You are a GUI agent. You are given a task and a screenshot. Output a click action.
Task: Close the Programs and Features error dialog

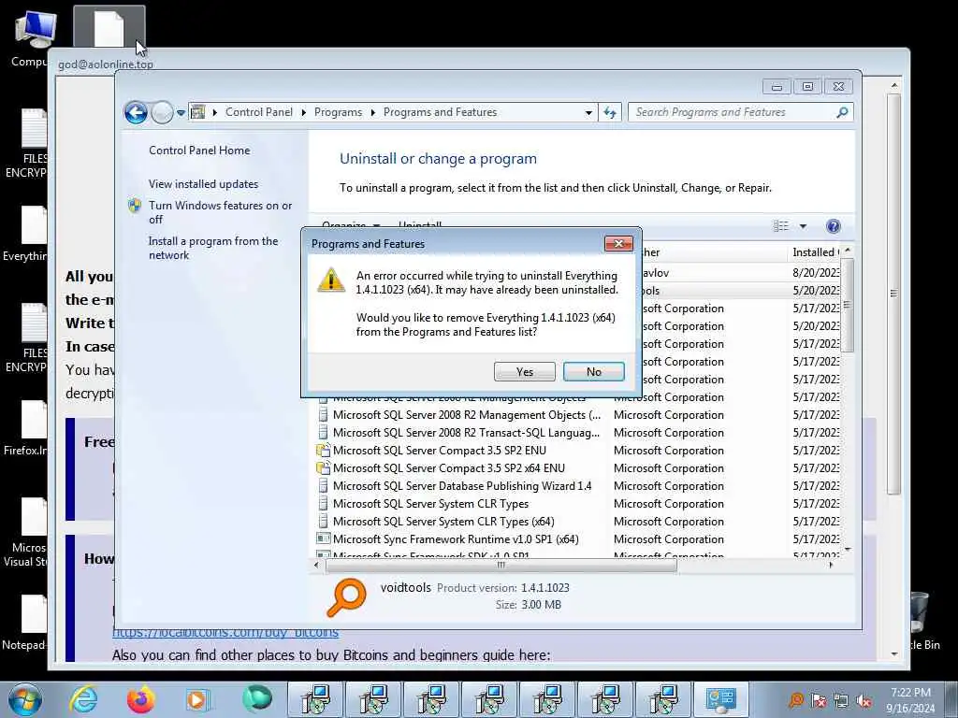click(x=618, y=244)
